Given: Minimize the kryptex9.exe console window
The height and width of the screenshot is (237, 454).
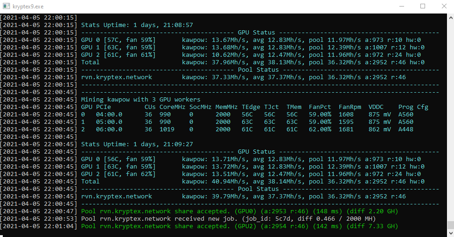Looking at the screenshot, I should click(x=401, y=7).
